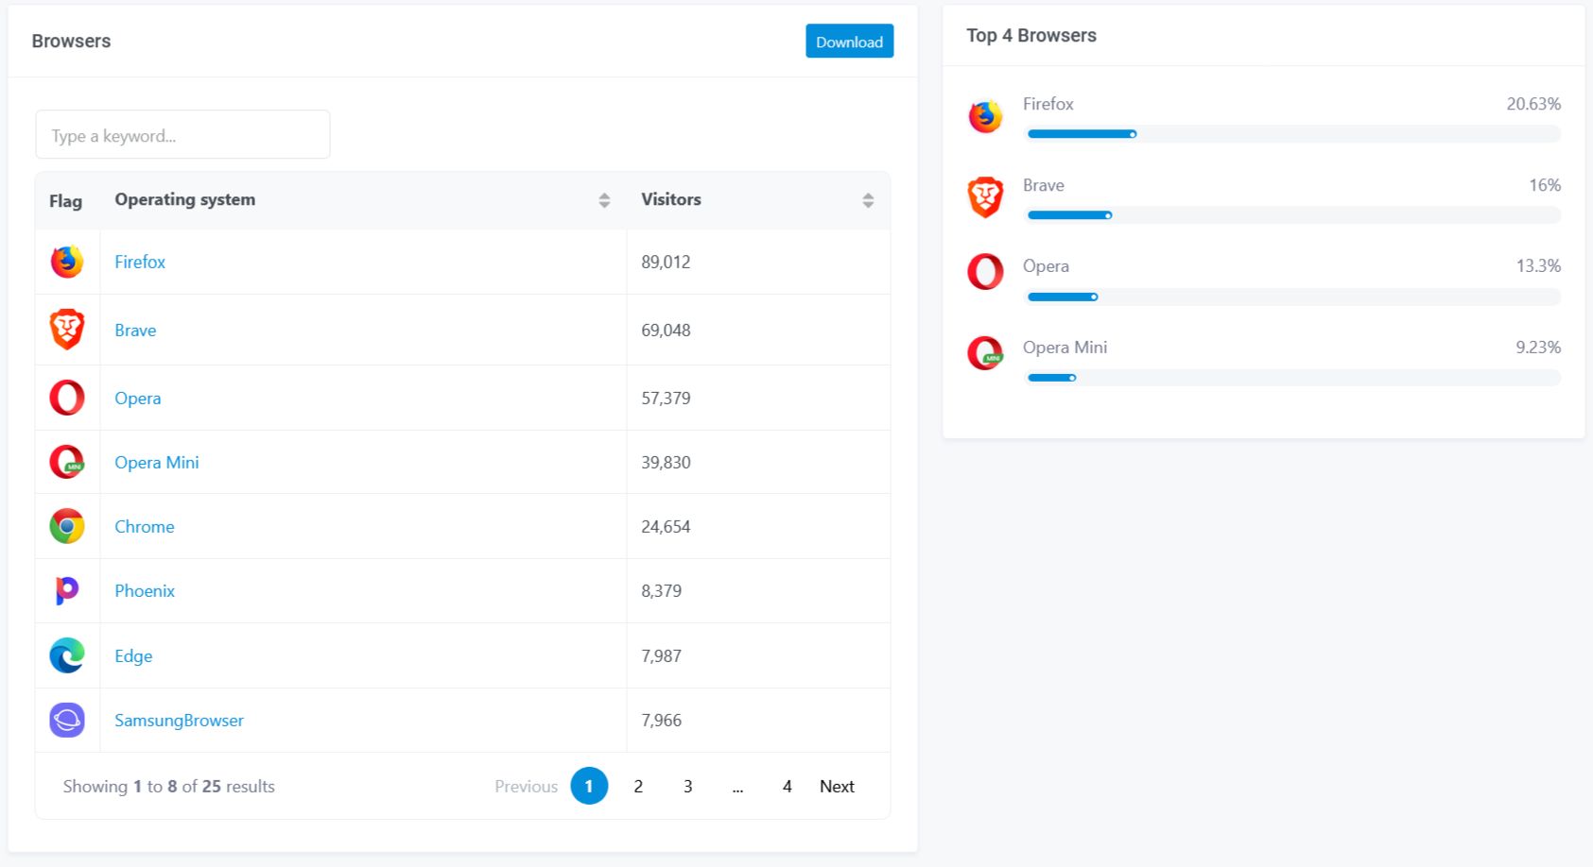Viewport: 1593px width, 867px height.
Task: Sort table by Visitors column arrows
Action: tap(868, 200)
